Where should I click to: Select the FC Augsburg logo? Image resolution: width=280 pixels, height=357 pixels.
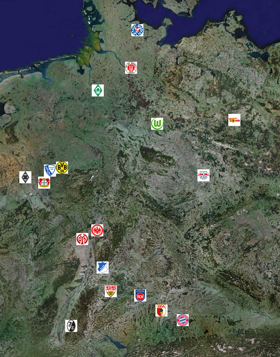[x=162, y=310]
